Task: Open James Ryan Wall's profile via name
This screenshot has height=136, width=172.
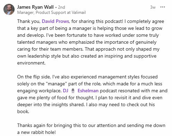Action: (35, 7)
